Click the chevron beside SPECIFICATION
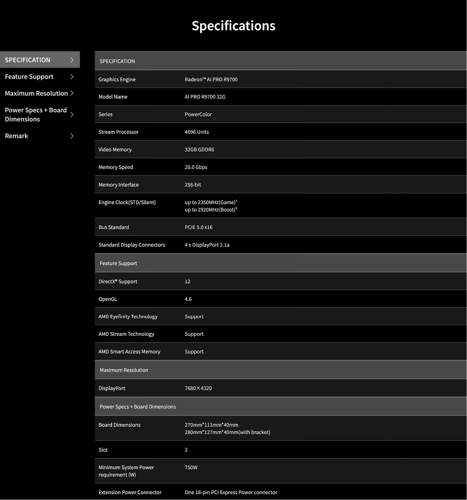467x500 pixels. coord(72,60)
